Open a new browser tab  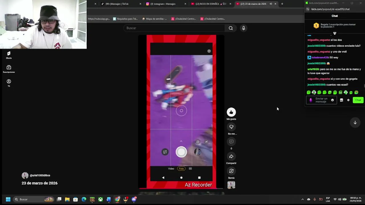pyautogui.click(x=282, y=4)
